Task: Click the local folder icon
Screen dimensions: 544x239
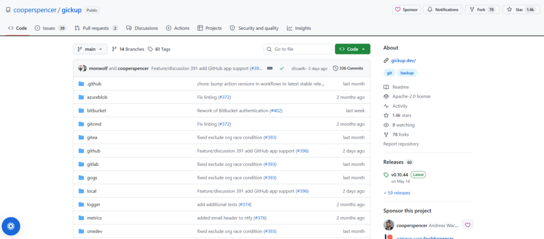Action: [81, 191]
